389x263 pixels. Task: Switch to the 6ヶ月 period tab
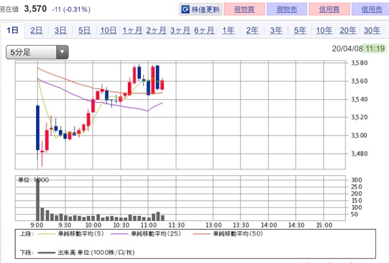click(x=204, y=30)
